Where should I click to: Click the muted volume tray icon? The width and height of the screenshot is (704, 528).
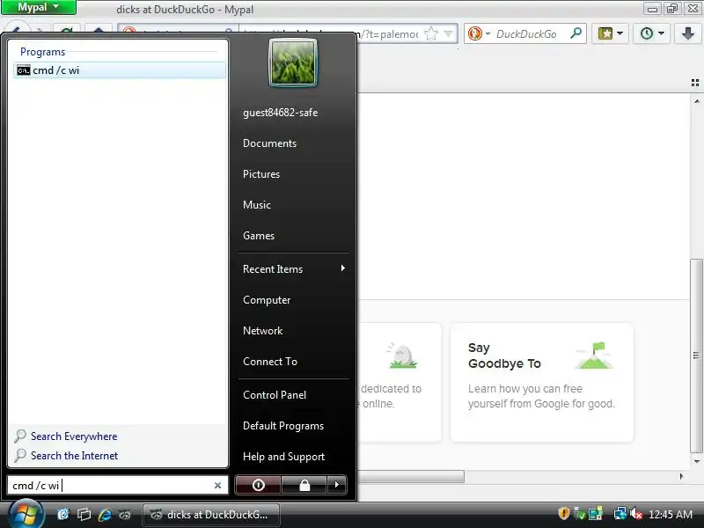tap(636, 514)
